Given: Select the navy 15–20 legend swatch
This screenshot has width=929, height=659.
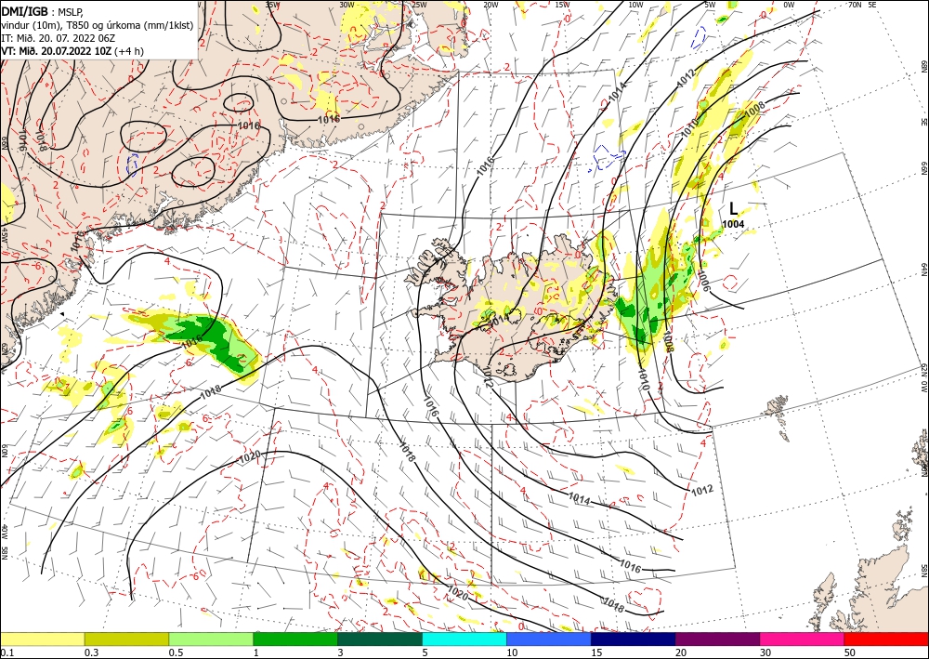Looking at the screenshot, I should 634,639.
